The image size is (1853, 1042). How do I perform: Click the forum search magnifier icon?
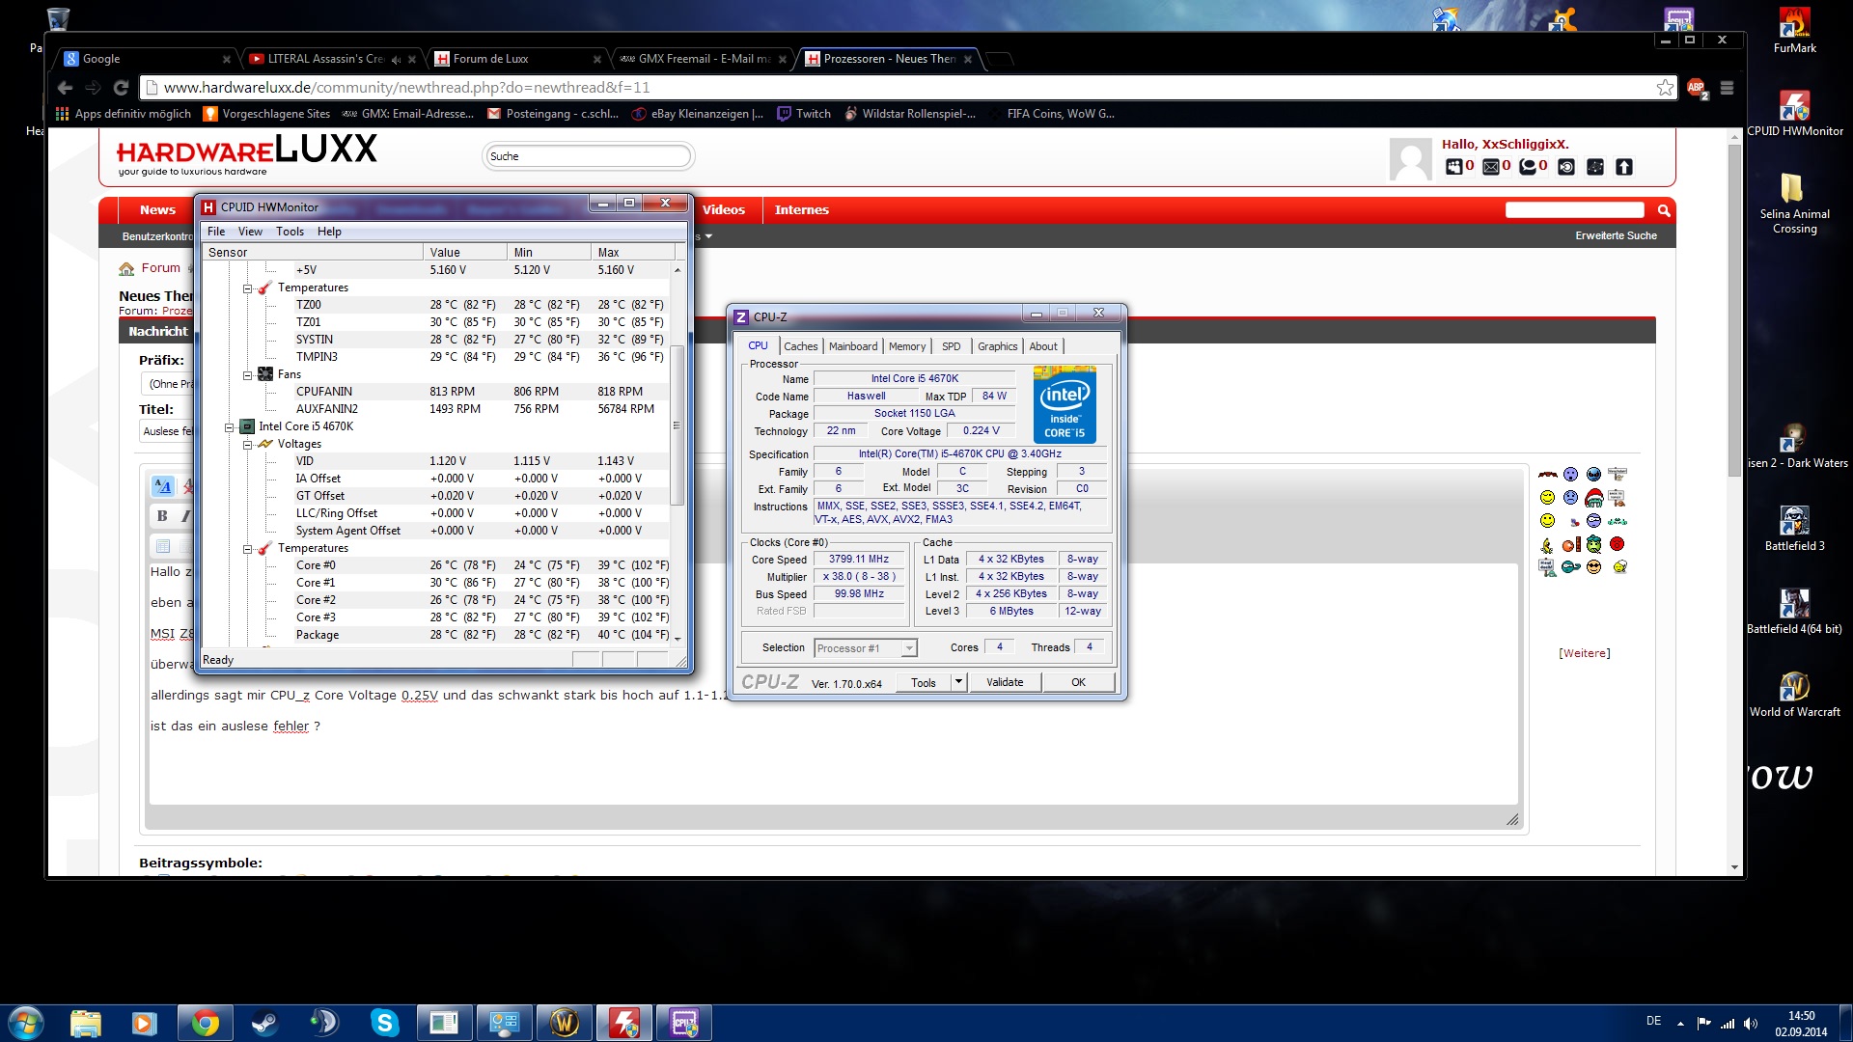pyautogui.click(x=1663, y=210)
